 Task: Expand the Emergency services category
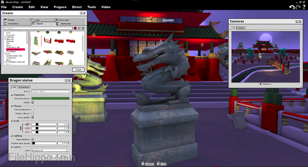[5, 62]
